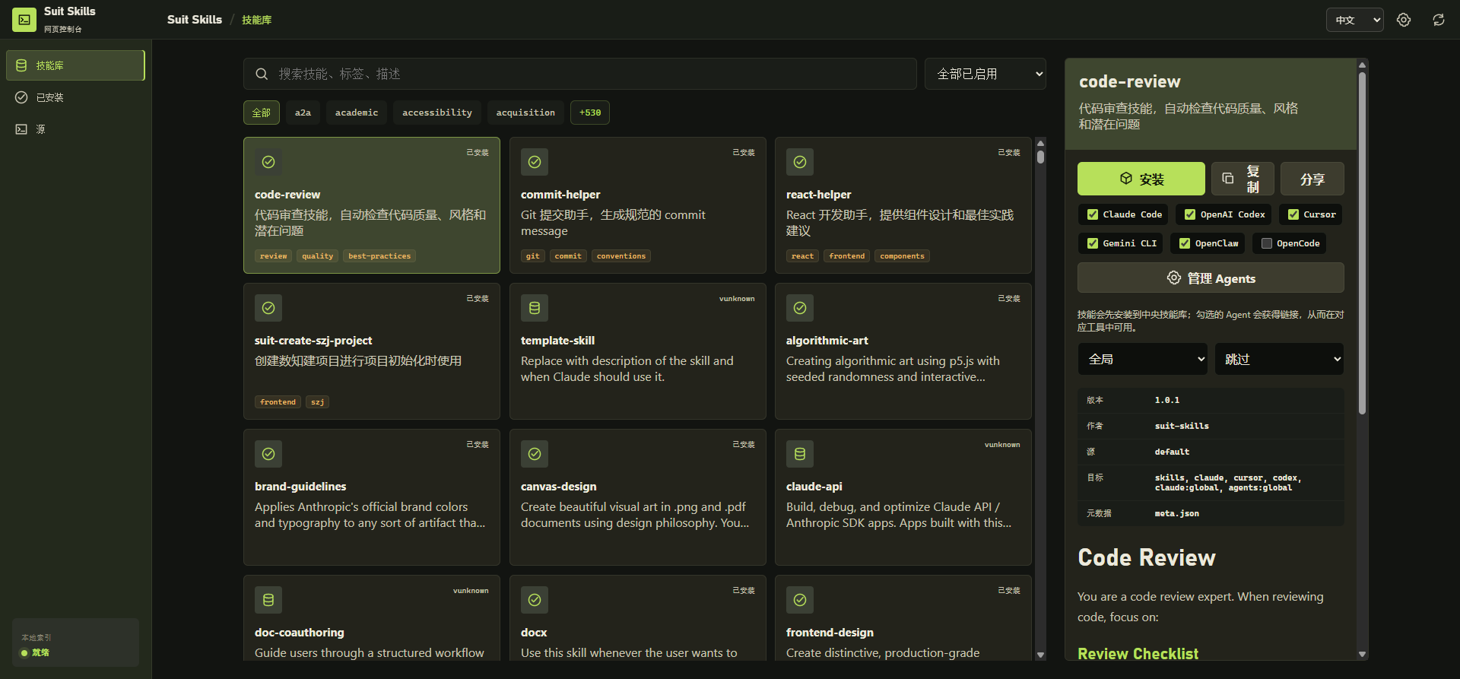
Task: Open the 全部已启用 filter dropdown
Action: 985,74
